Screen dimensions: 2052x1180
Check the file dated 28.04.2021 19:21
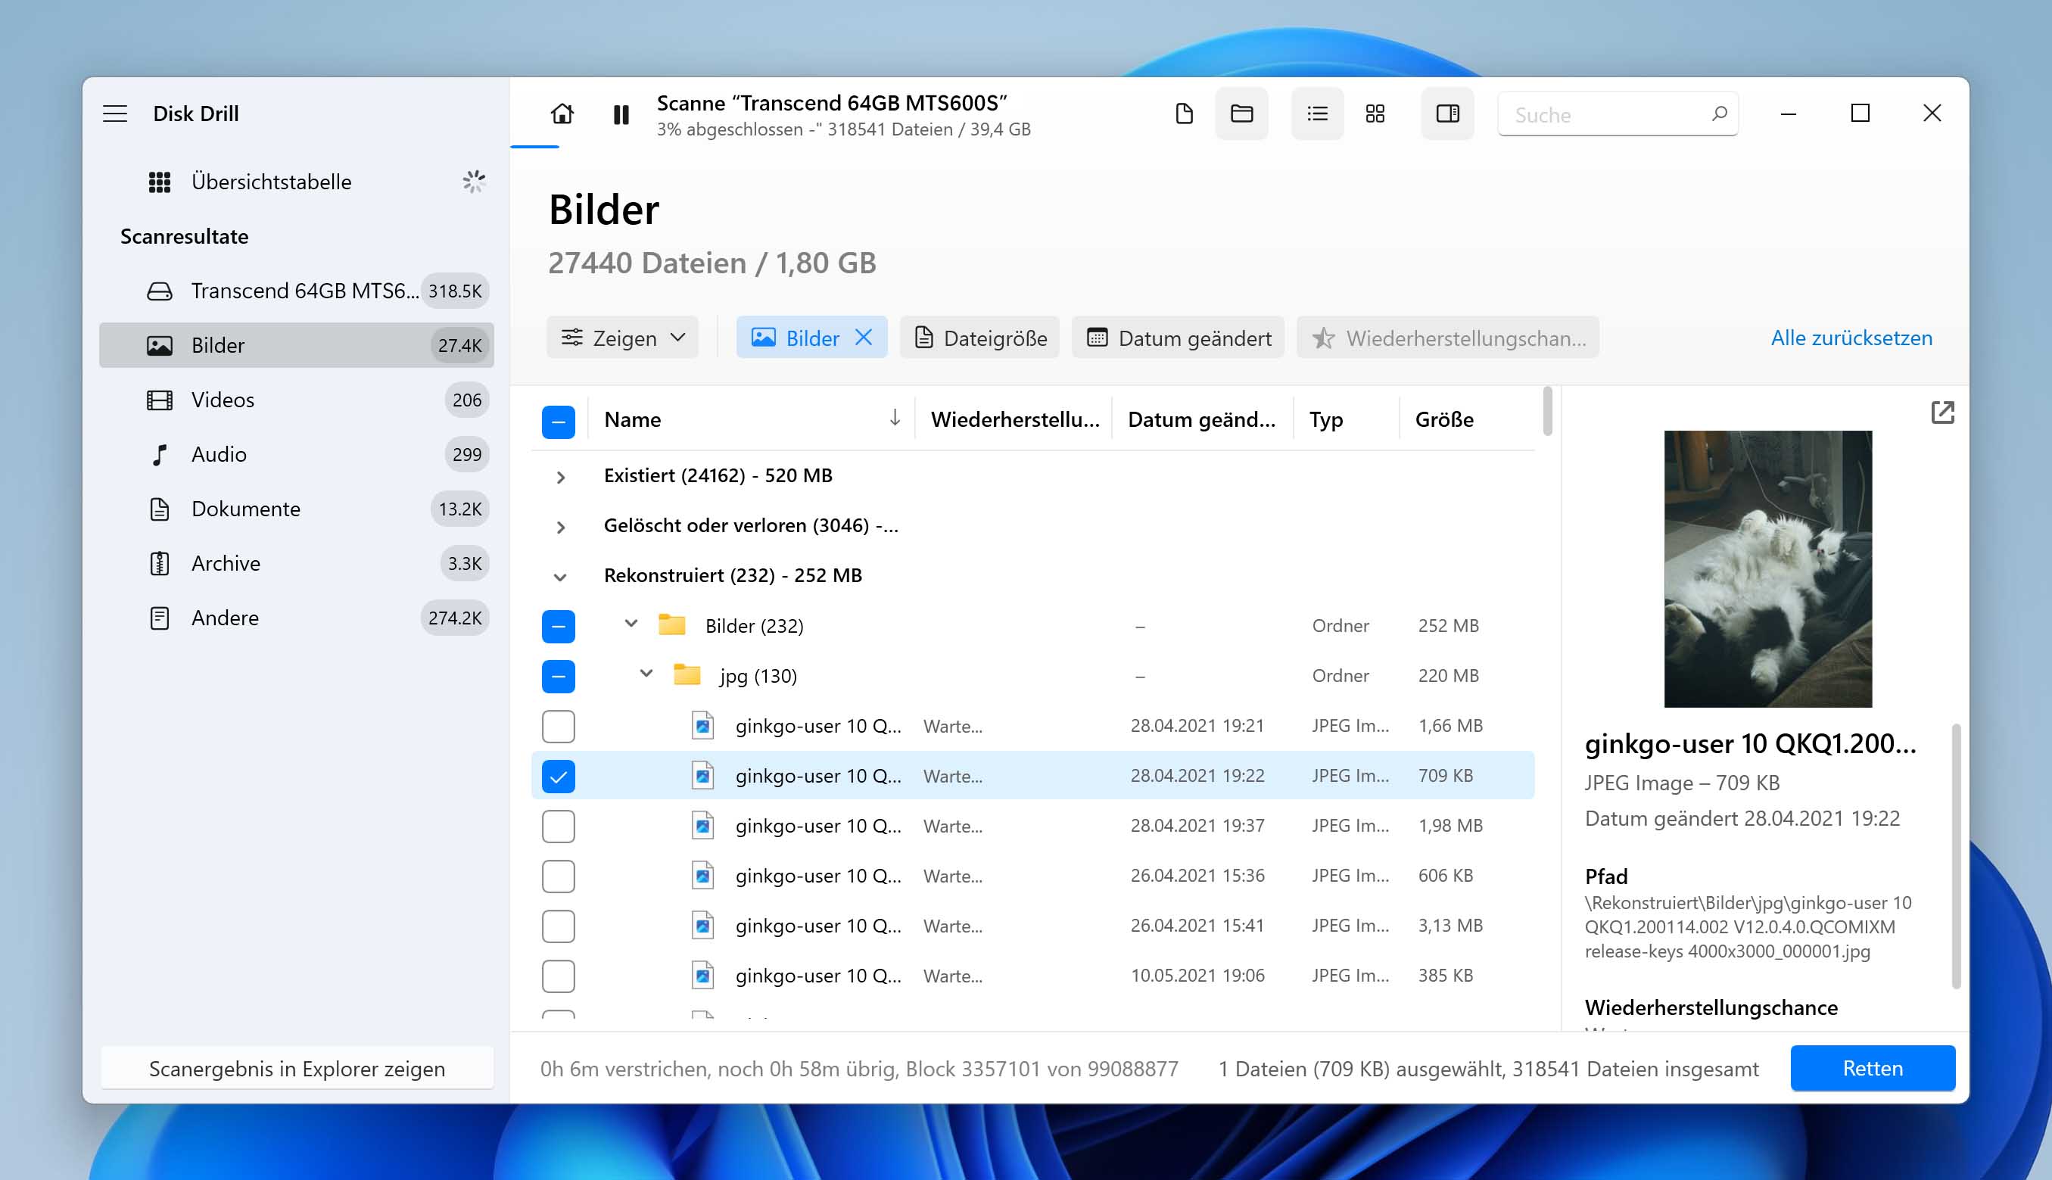tap(559, 726)
